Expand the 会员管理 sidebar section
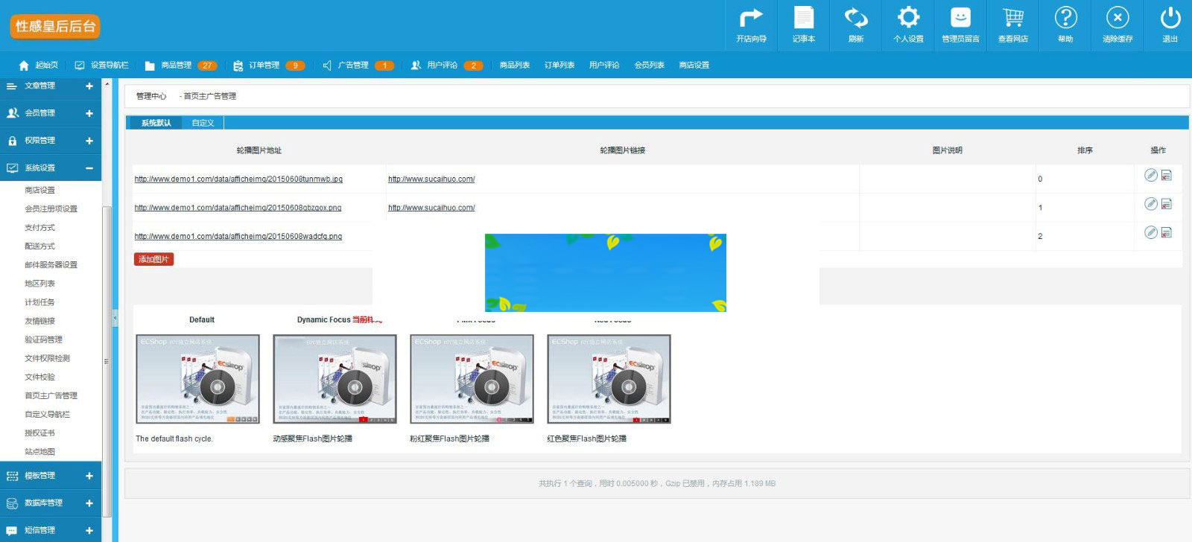The image size is (1192, 542). [x=89, y=113]
